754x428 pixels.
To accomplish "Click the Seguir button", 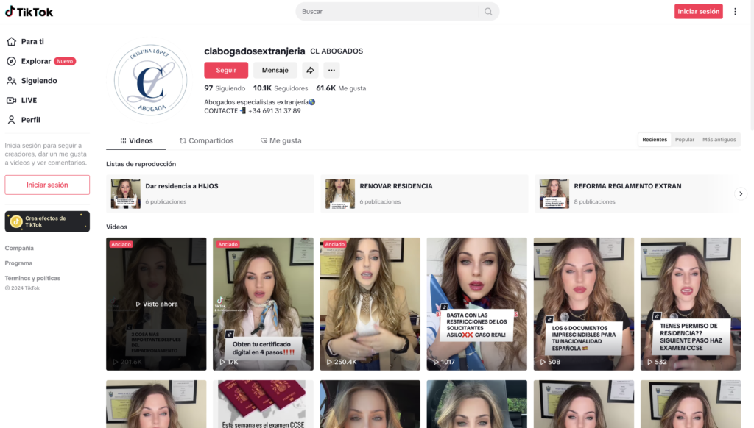I will coord(226,70).
